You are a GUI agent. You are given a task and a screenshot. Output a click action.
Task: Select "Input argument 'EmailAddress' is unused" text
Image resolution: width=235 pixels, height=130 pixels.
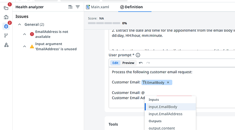tap(56, 46)
